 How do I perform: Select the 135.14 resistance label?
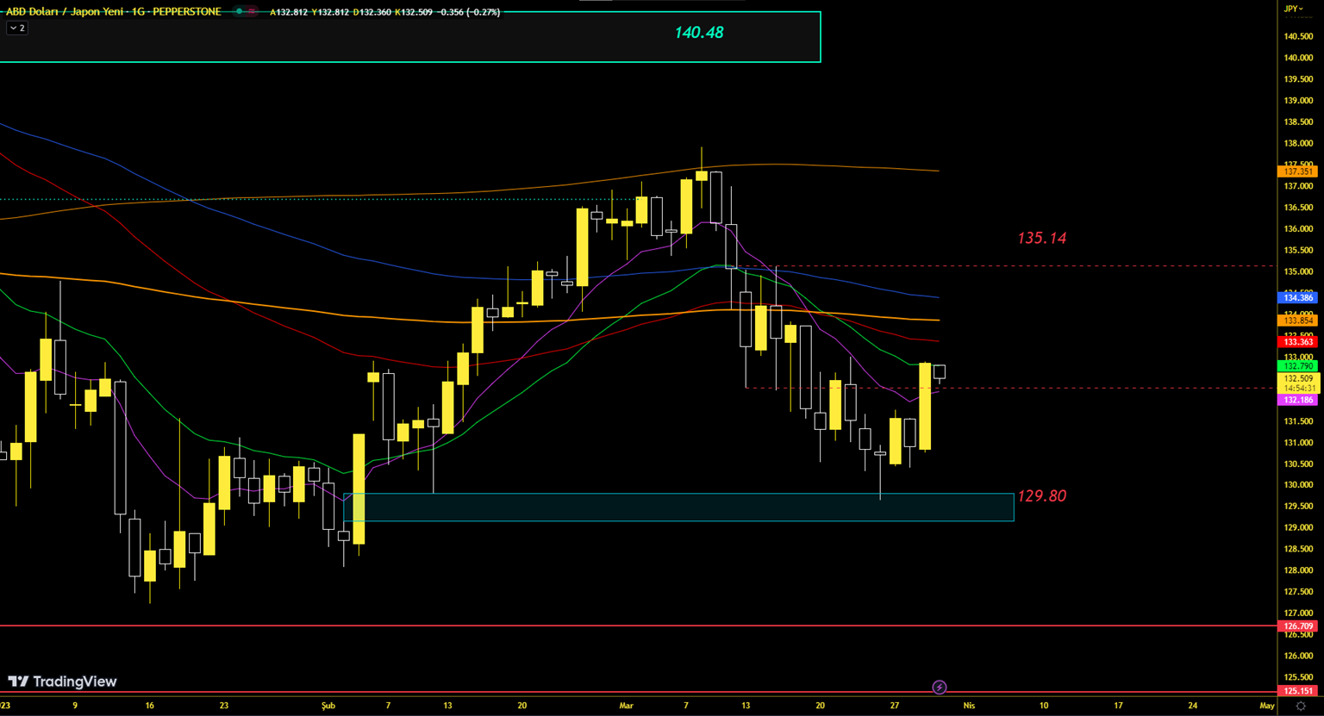tap(1041, 239)
